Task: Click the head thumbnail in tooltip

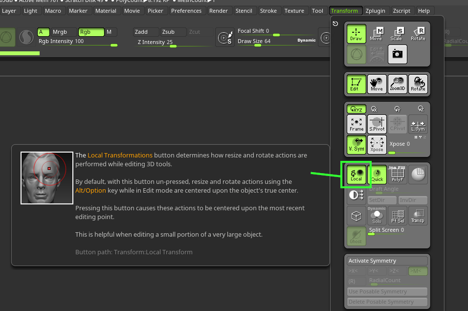Action: (46, 178)
